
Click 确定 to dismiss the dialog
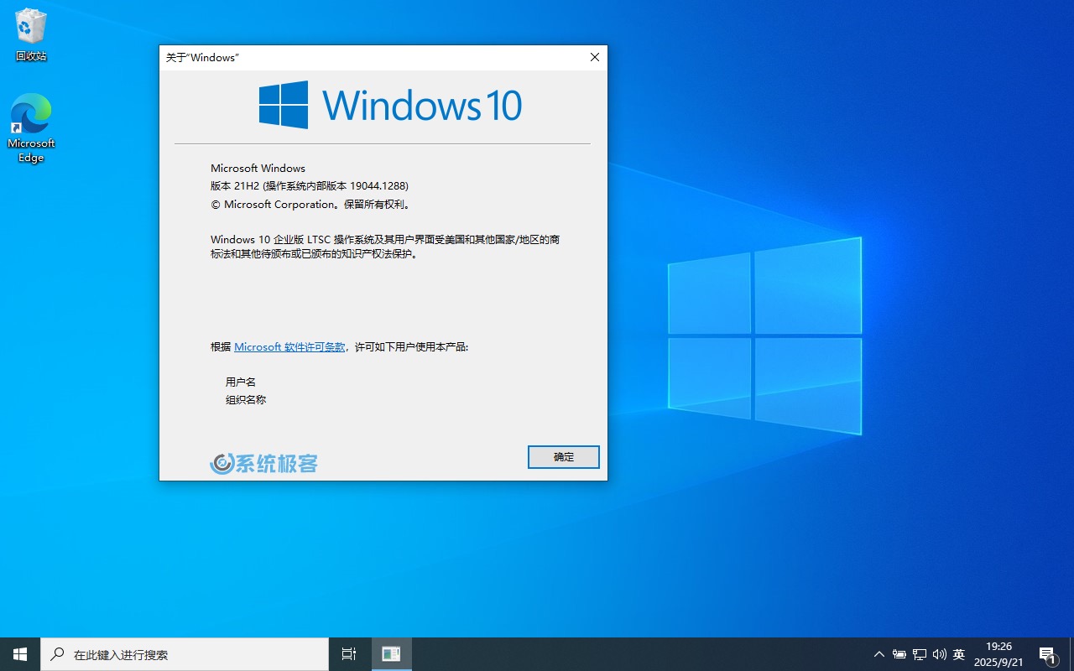[x=564, y=457]
